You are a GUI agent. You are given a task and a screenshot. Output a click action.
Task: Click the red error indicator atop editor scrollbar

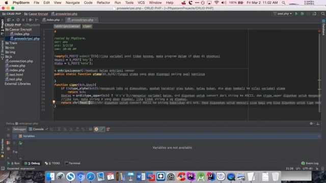[x=319, y=31]
